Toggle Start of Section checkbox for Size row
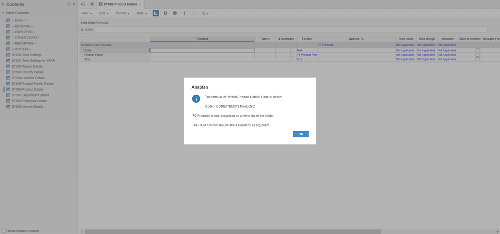The width and height of the screenshot is (500, 234). pyautogui.click(x=477, y=59)
